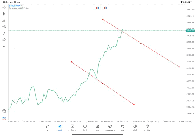Screen dimensions: 195x136
Task: Open the indicators list icon
Action: click(x=4, y=20)
